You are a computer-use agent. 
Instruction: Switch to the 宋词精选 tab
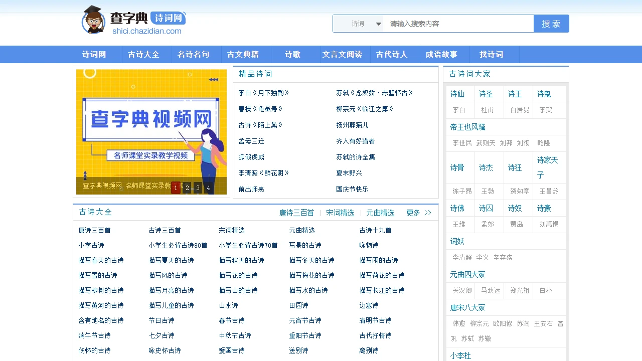pyautogui.click(x=340, y=212)
